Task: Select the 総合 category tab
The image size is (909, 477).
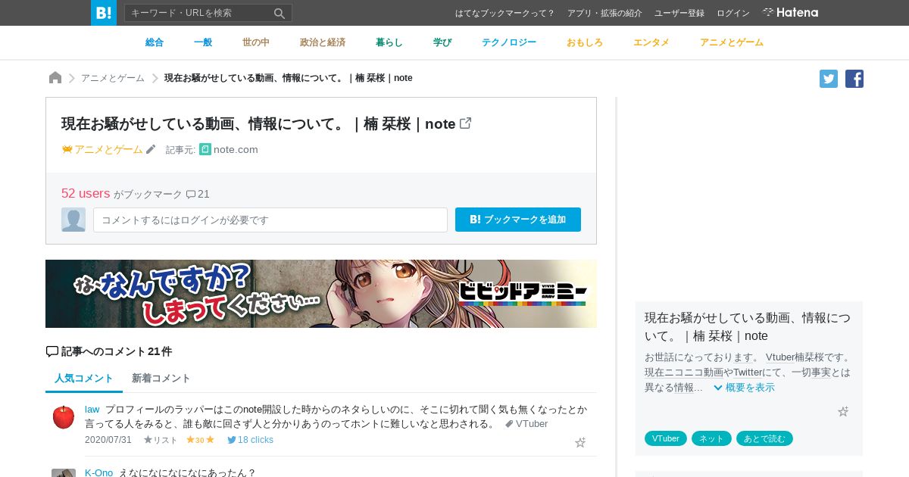Action: (x=155, y=42)
